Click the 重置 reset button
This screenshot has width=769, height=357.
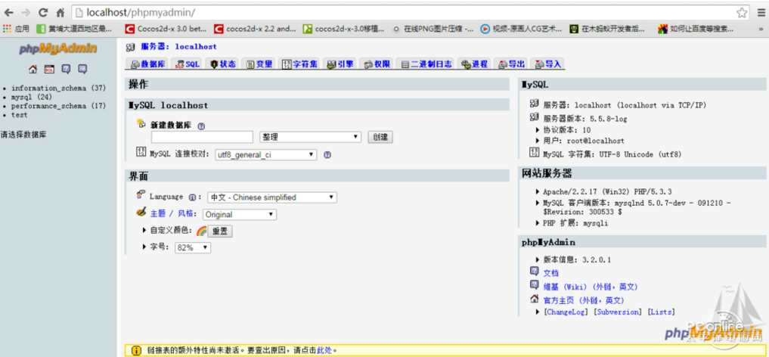pos(220,231)
